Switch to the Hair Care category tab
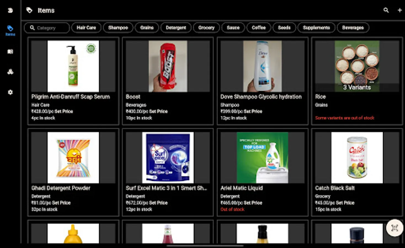Viewport: 405px width, 248px height. (x=86, y=28)
